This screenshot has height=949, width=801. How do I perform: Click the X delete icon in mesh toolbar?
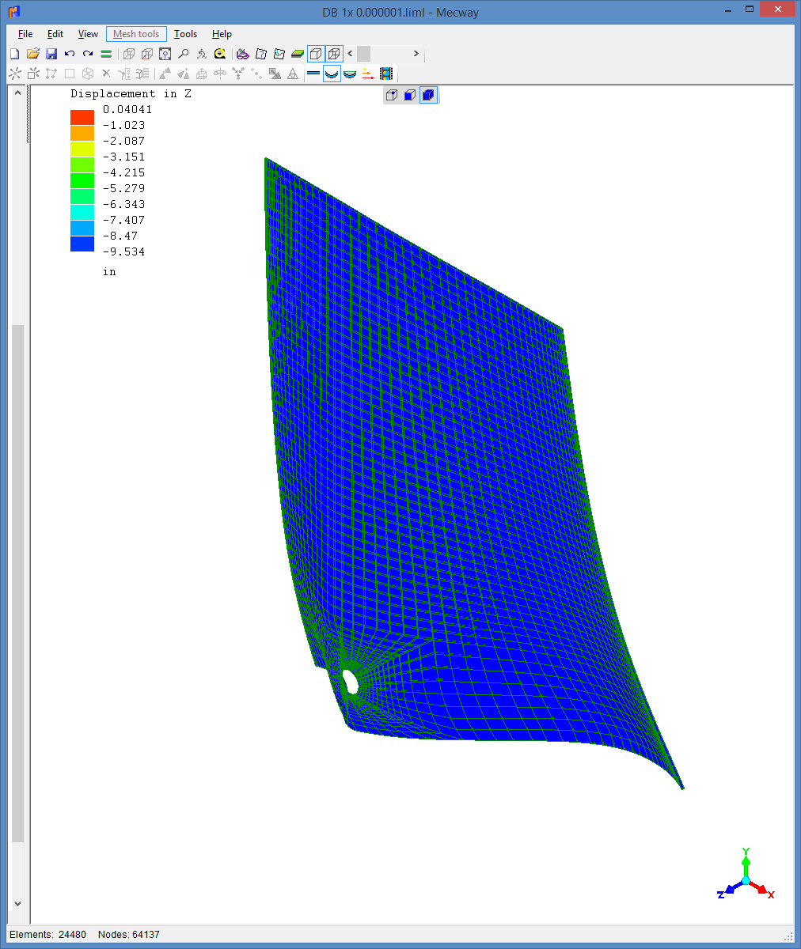point(106,74)
